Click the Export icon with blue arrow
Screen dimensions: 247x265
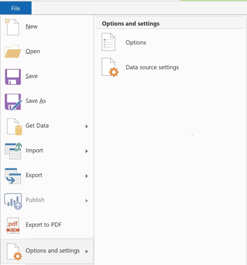pos(13,176)
